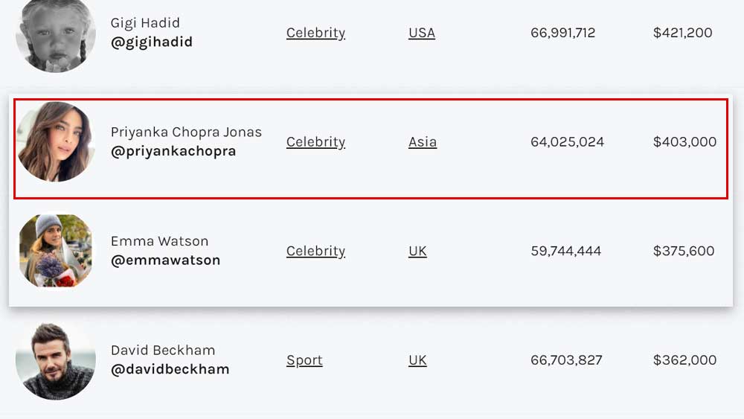Open the UK link for David Beckham
This screenshot has height=419, width=744.
coord(417,360)
